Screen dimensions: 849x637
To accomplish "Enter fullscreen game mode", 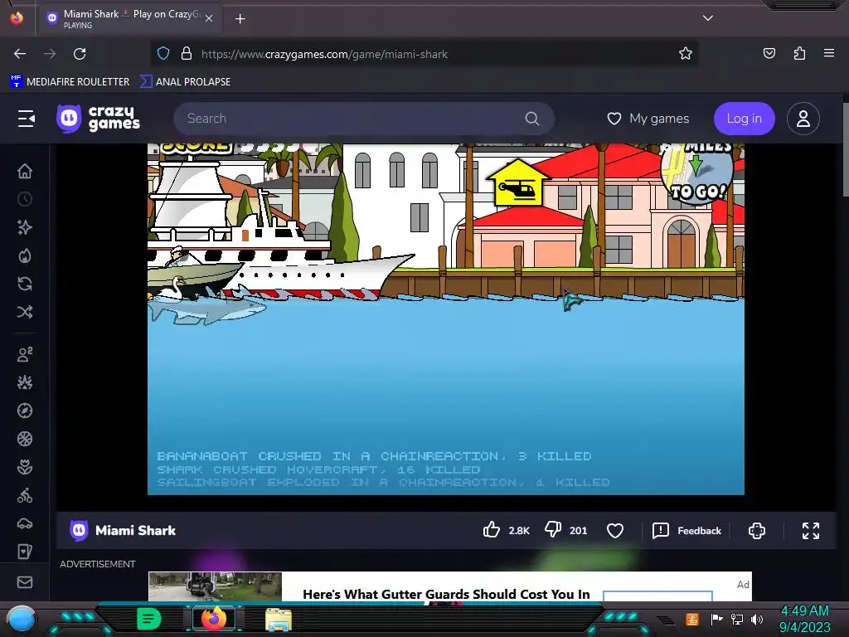I will coord(811,530).
